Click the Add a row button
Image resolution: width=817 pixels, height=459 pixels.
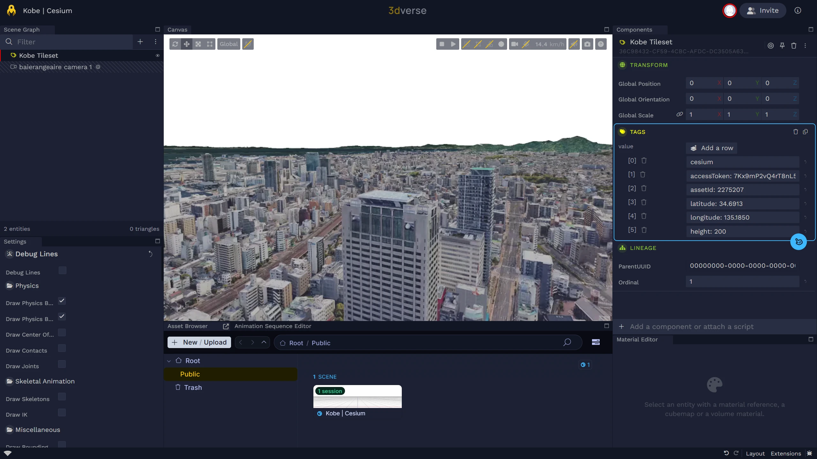click(712, 148)
